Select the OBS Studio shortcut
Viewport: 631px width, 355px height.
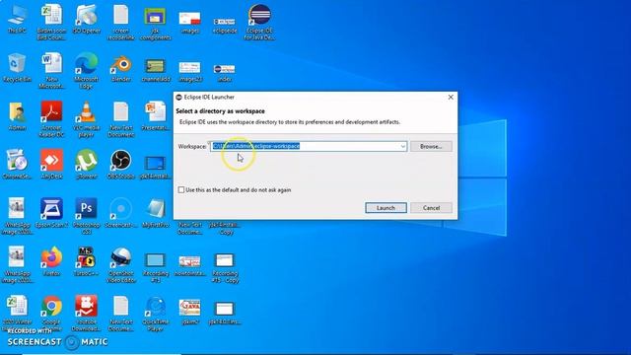click(x=120, y=165)
